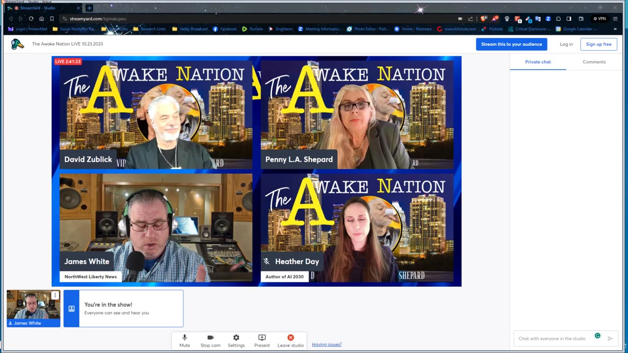Open the Critical Disclosure bookmark
Screen dimensions: 628x353
[x=529, y=29]
